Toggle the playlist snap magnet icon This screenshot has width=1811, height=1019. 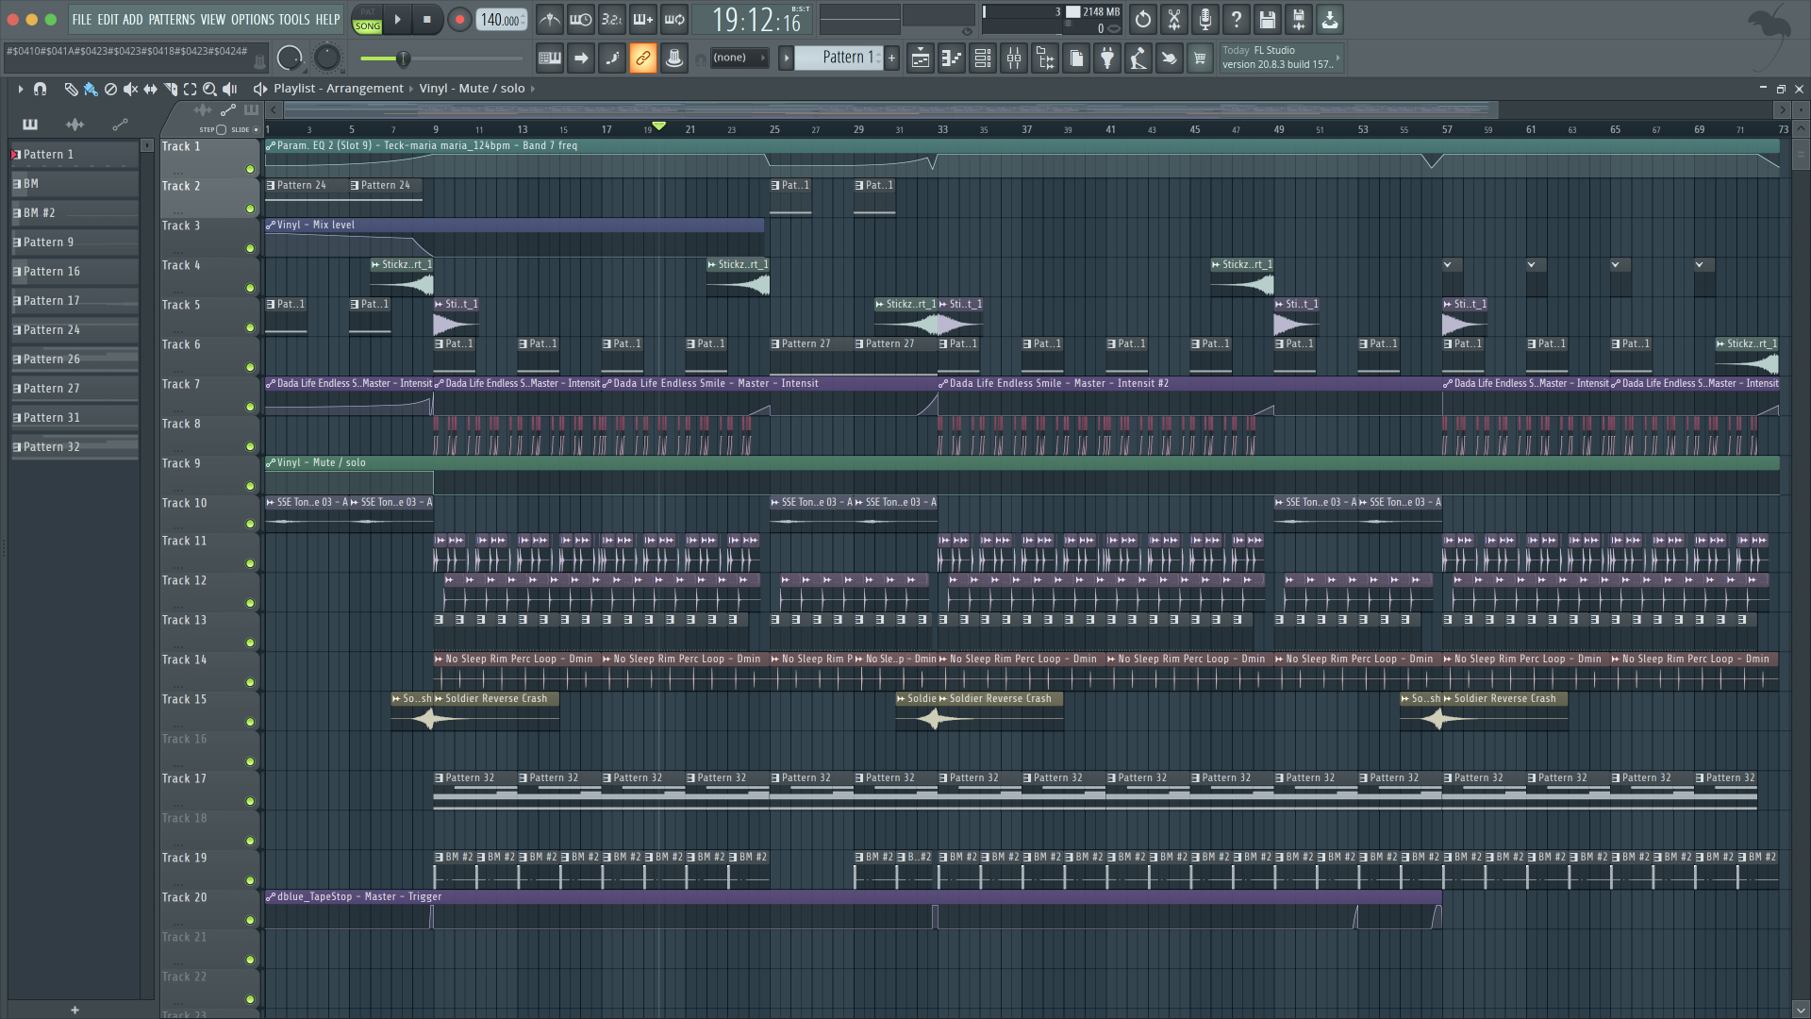pos(40,89)
